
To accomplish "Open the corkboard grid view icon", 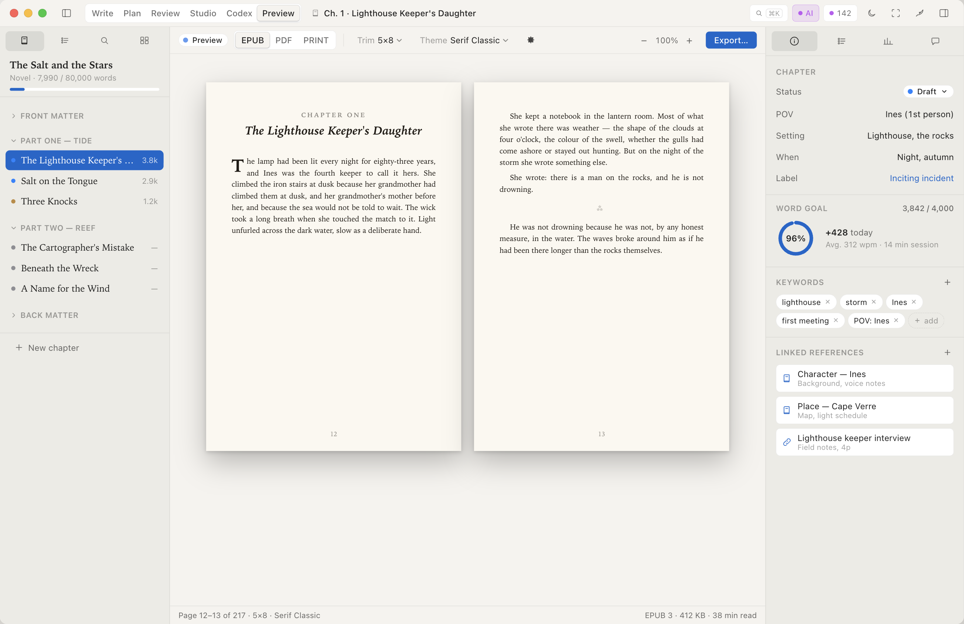I will (144, 41).
